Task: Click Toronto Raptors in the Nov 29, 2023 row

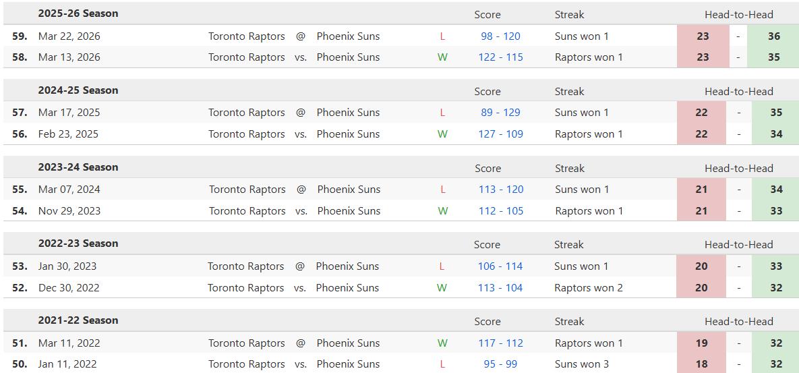Action: (247, 211)
